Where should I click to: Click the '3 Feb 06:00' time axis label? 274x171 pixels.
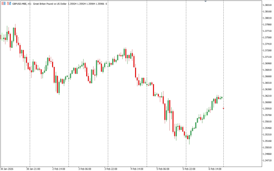click(x=85, y=169)
